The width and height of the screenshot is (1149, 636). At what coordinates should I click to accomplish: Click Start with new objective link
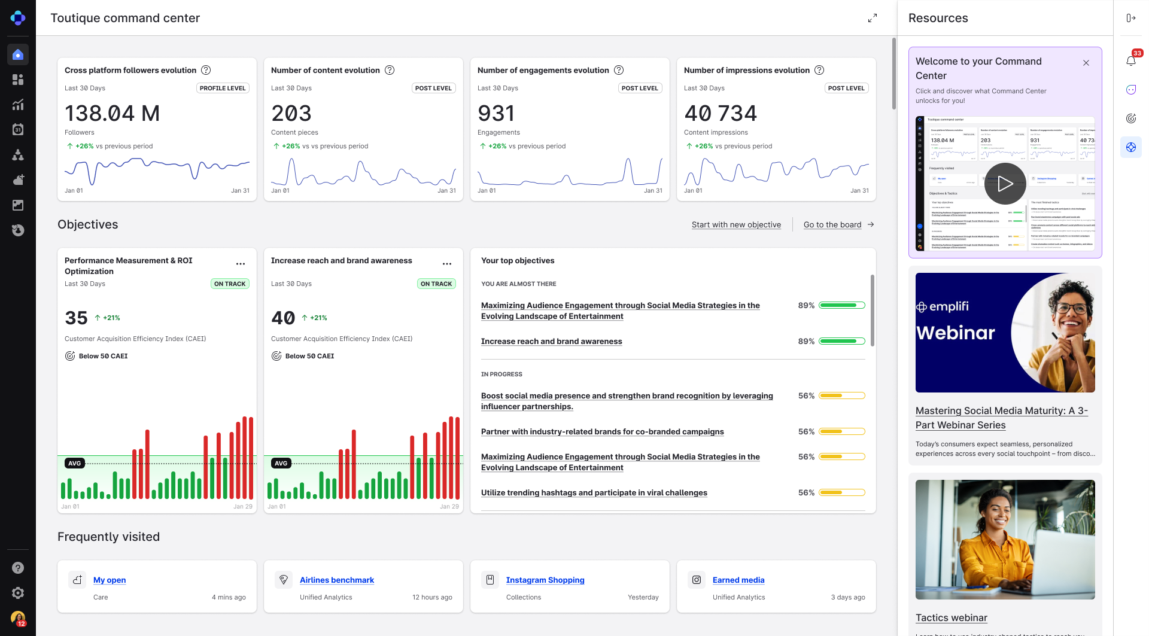736,225
